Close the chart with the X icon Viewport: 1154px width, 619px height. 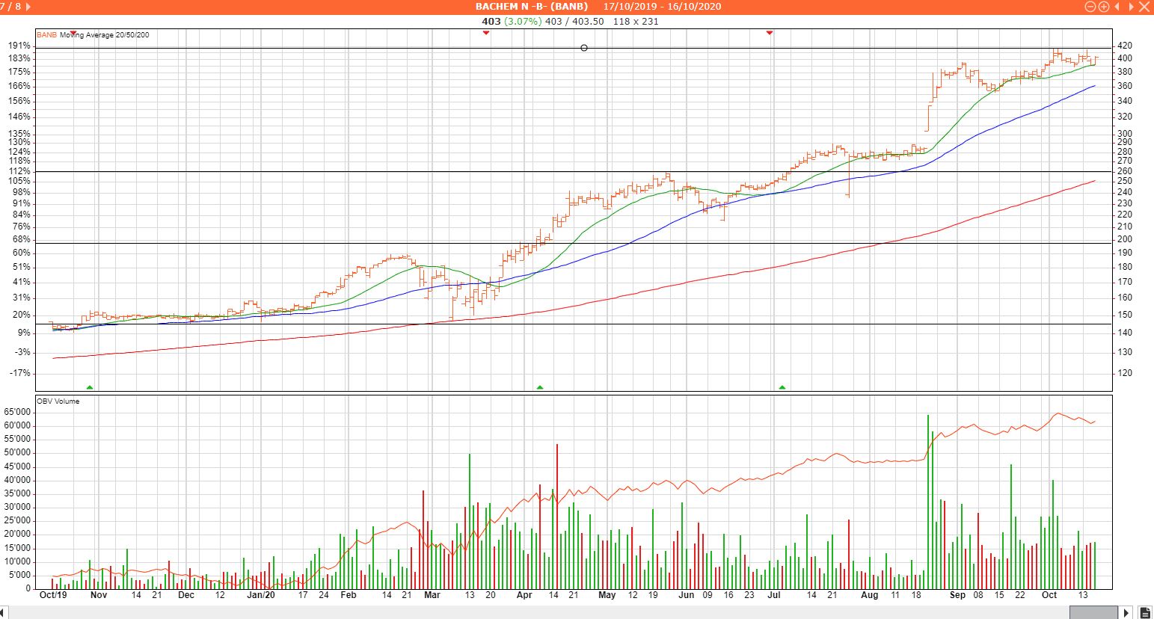[x=1145, y=6]
